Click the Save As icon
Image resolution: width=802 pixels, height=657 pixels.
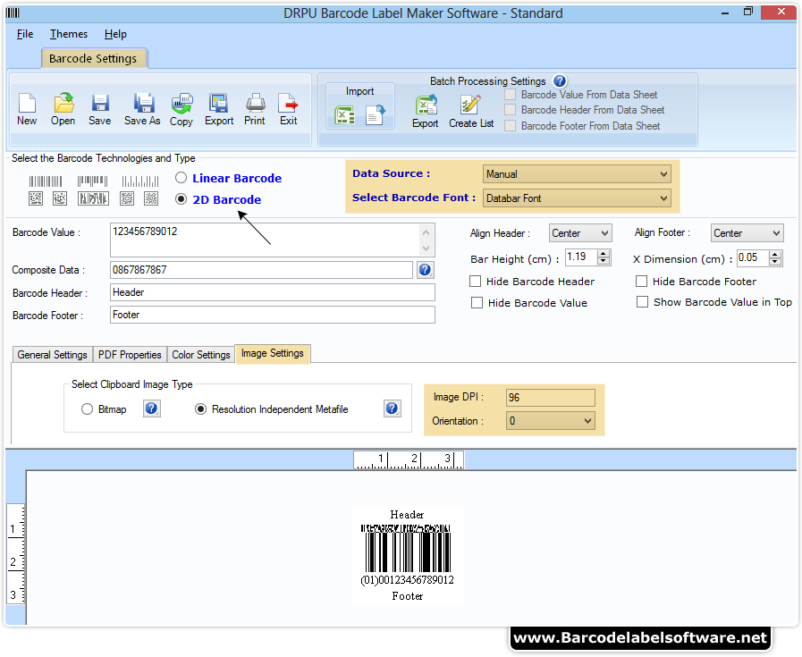143,104
